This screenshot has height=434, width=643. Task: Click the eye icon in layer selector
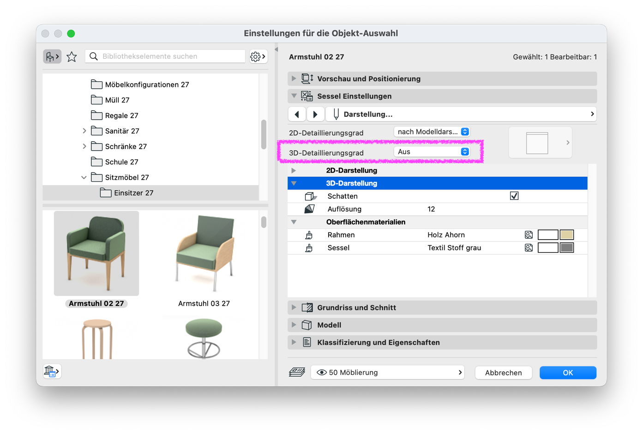[322, 373]
